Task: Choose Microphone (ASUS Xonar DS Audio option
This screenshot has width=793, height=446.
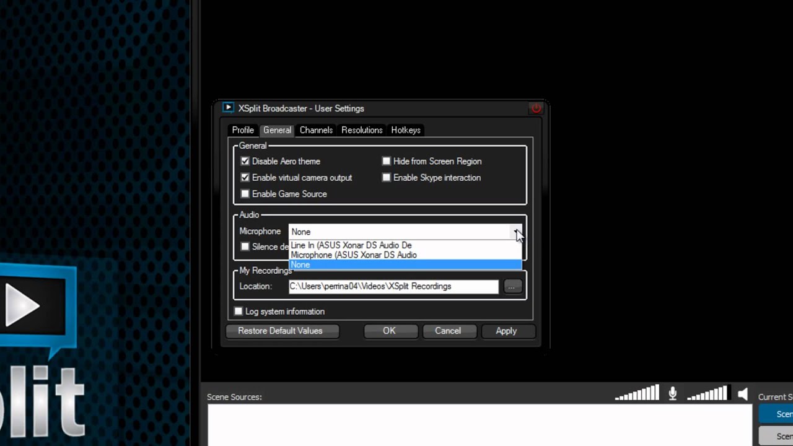Action: pyautogui.click(x=405, y=255)
